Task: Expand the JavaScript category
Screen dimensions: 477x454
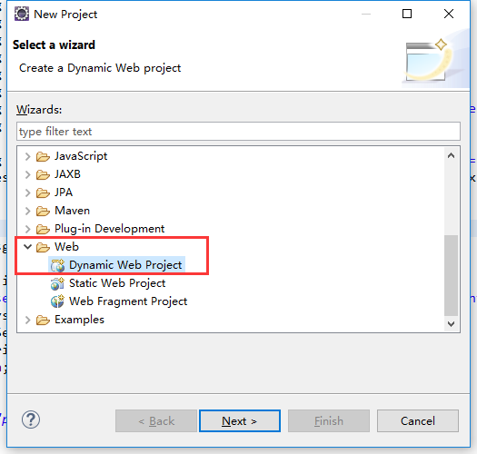Action: pyautogui.click(x=27, y=156)
